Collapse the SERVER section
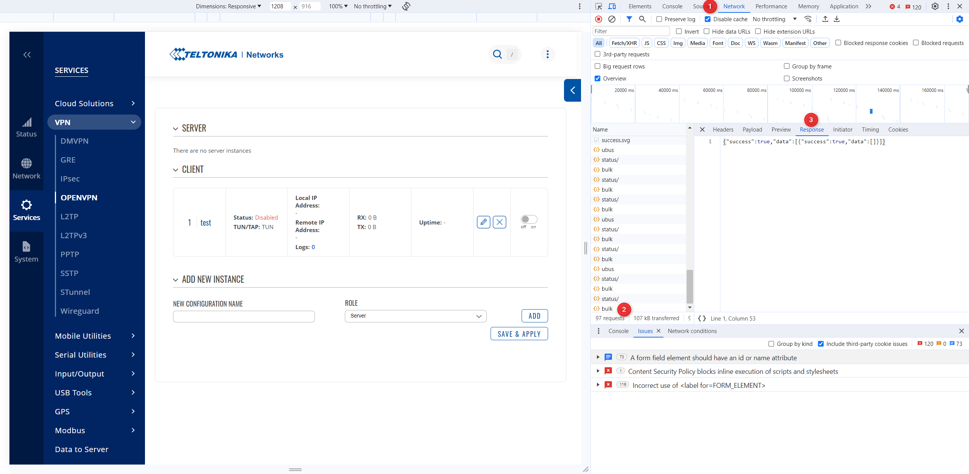 click(176, 129)
